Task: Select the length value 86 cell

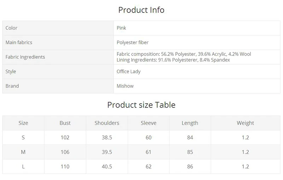Action: 190,167
